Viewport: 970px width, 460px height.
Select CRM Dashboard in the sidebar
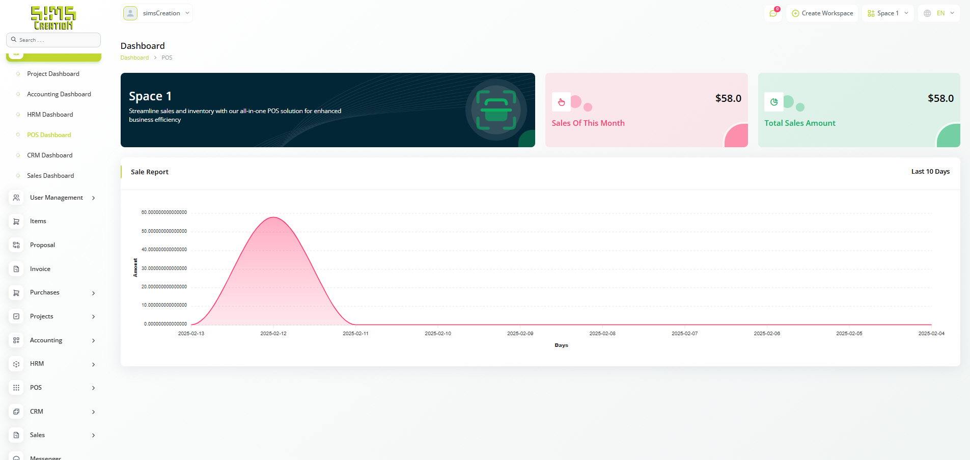49,155
